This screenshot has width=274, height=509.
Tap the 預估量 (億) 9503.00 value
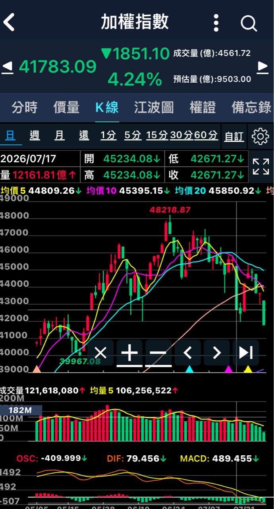(212, 79)
